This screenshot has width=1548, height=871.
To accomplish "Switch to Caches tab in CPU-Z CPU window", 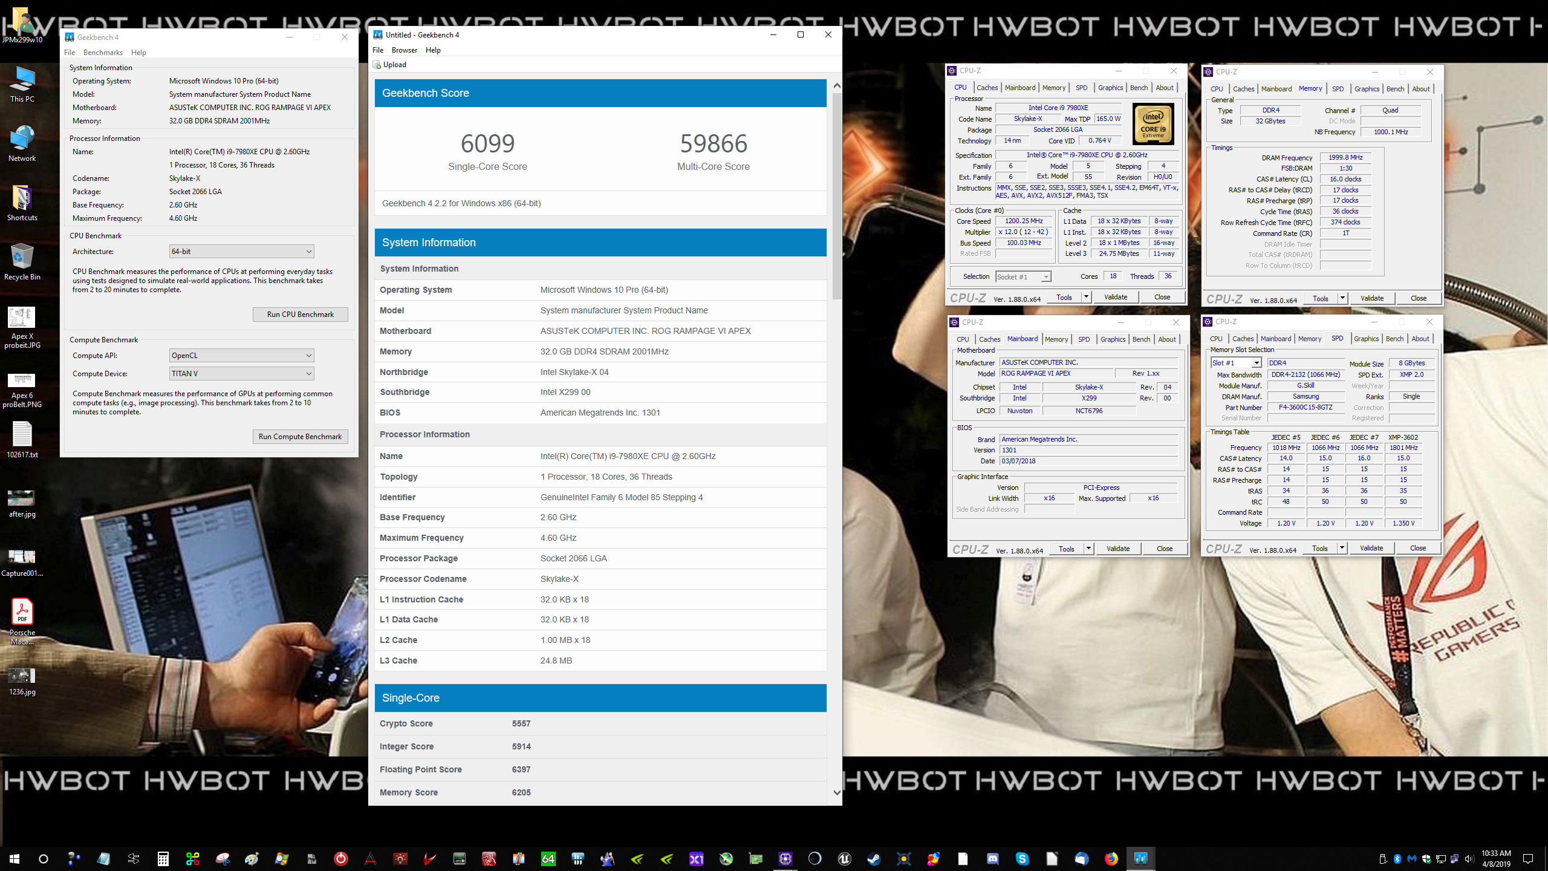I will click(x=987, y=88).
